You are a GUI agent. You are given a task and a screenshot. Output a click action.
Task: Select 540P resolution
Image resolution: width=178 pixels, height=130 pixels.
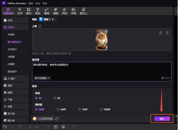pos(61,109)
